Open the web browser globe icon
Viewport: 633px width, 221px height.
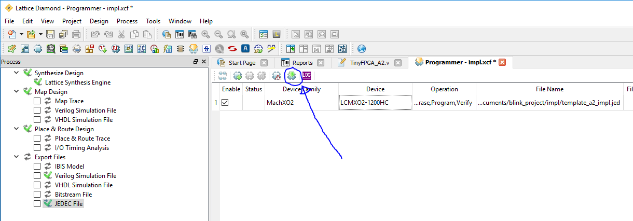tap(362, 49)
